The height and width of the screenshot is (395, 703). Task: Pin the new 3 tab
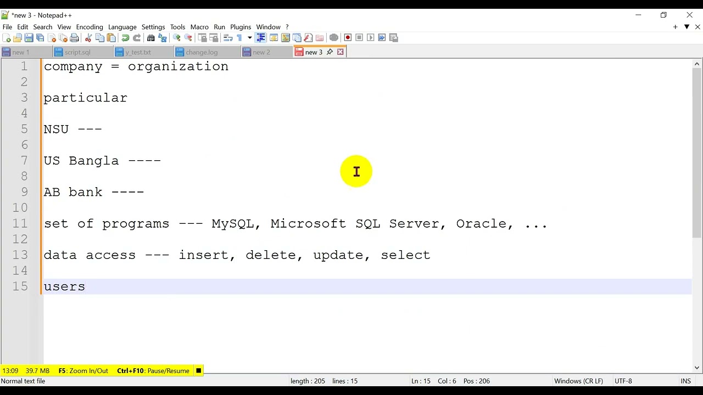tap(330, 52)
